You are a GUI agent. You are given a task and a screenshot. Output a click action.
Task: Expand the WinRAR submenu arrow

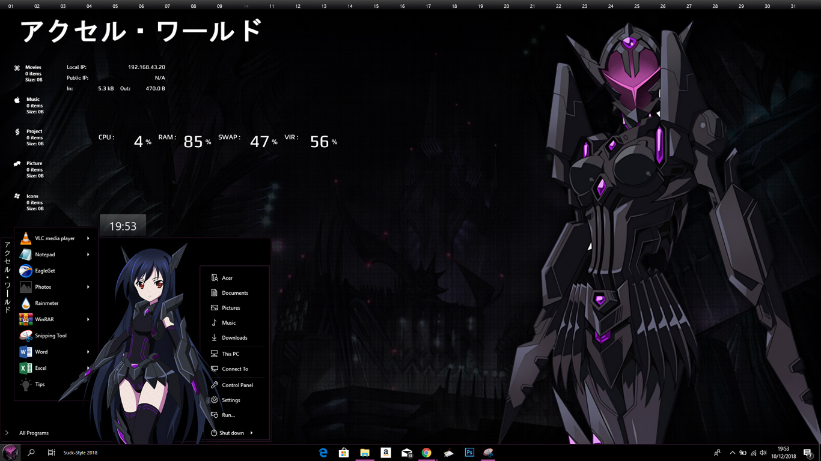(88, 319)
